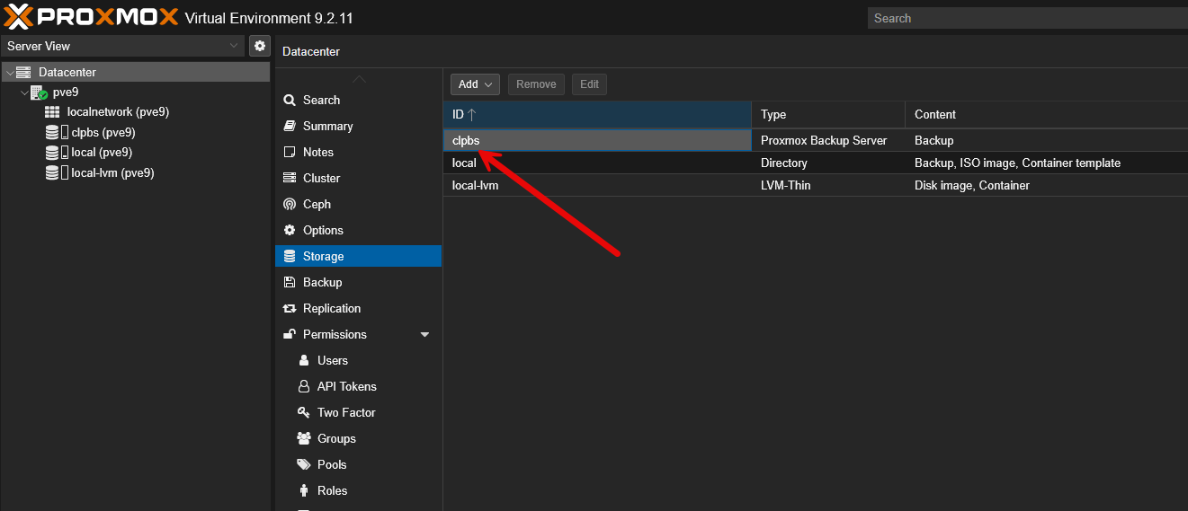Click the Cluster server icon
The image size is (1188, 511).
290,178
